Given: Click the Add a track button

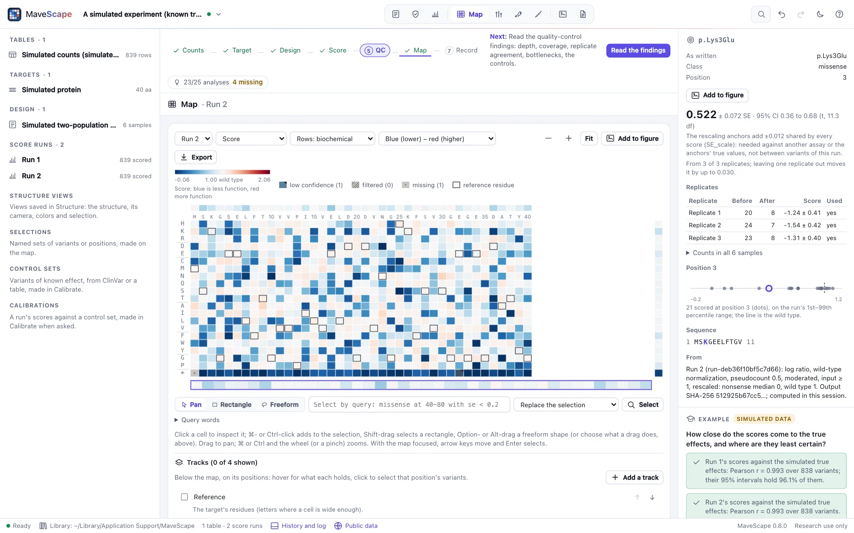Looking at the screenshot, I should coord(635,478).
